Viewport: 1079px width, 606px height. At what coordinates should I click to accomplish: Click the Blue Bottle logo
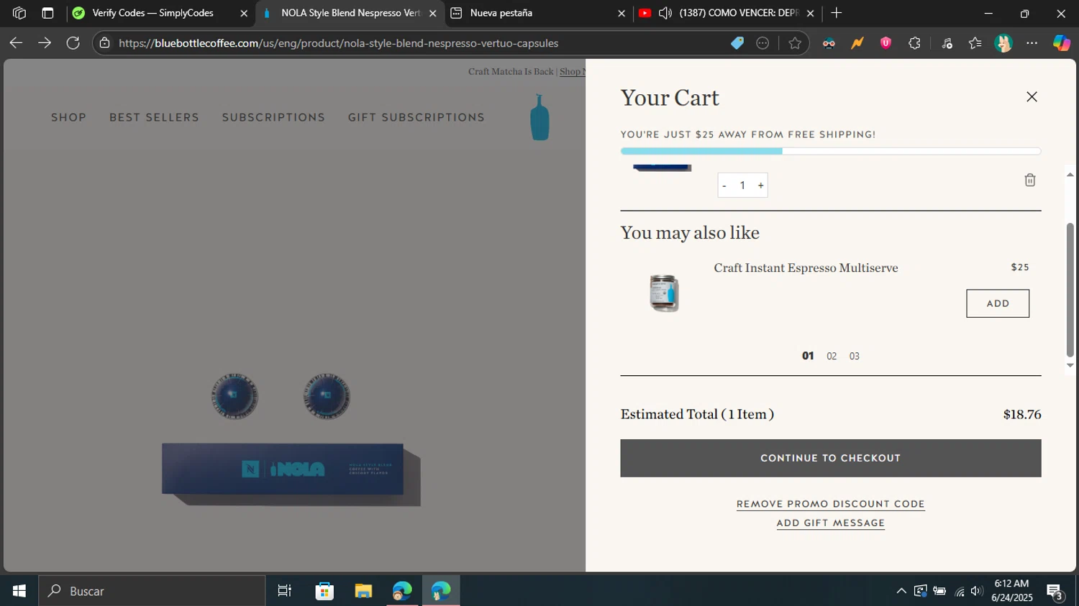pos(539,117)
